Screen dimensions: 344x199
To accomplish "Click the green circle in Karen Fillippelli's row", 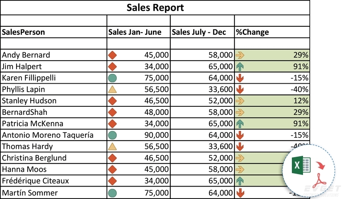I will pyautogui.click(x=113, y=78).
